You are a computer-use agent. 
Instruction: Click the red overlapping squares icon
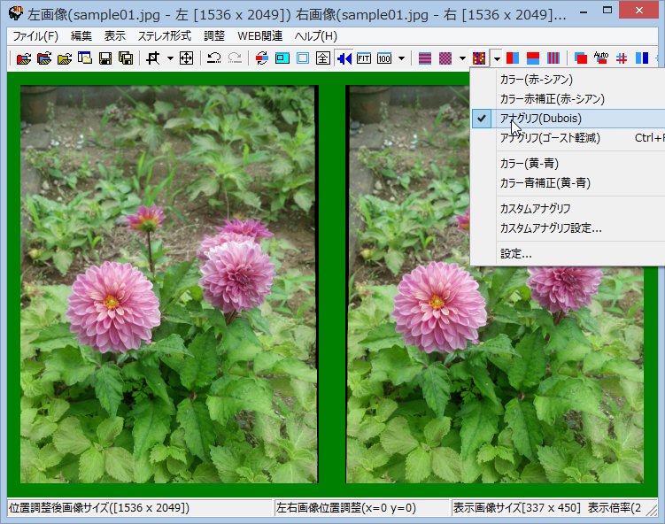[x=581, y=58]
